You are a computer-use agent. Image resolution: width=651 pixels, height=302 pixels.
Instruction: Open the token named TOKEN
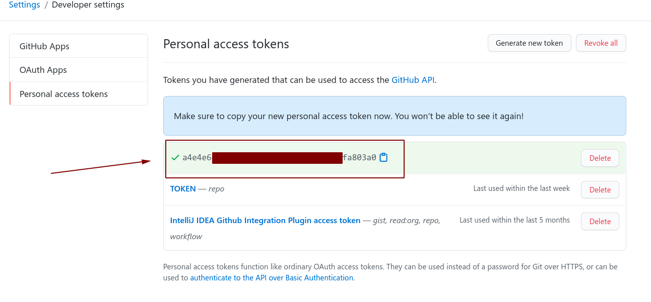coord(183,189)
